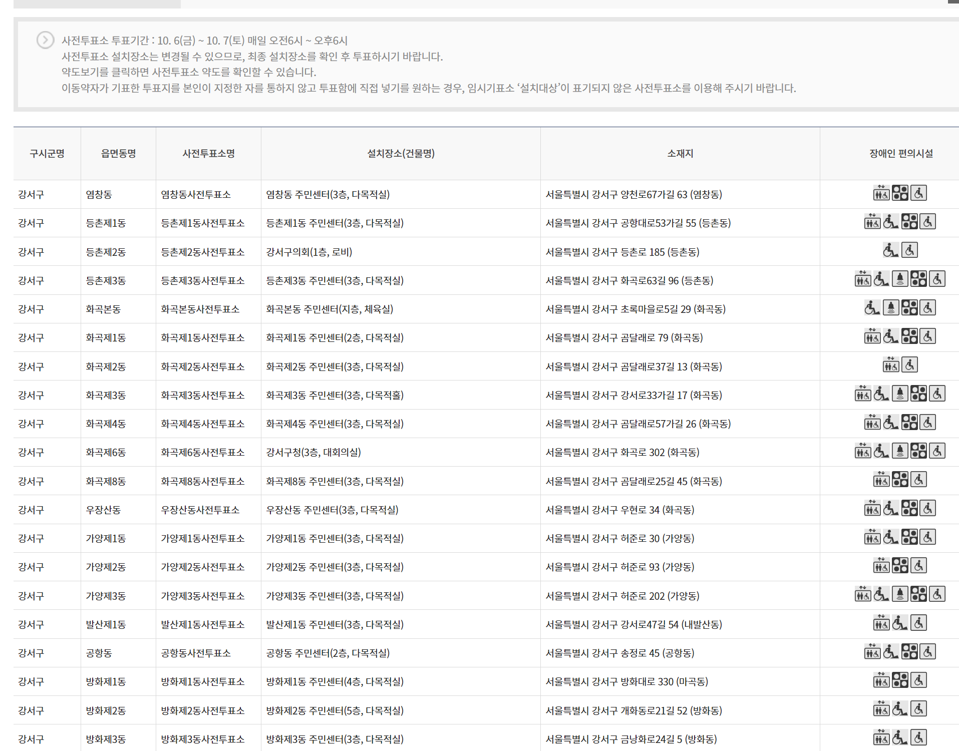Viewport: 959px width, 751px height.
Task: Select the 장애인 편의시설 column header
Action: [900, 154]
